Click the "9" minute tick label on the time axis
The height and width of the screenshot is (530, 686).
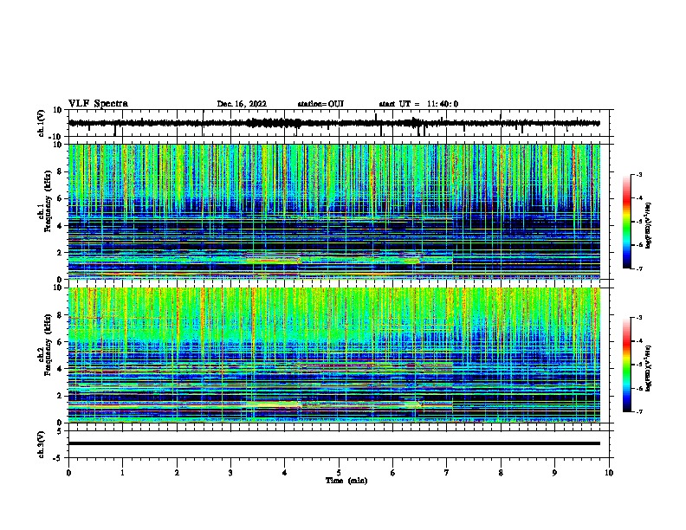(x=554, y=473)
